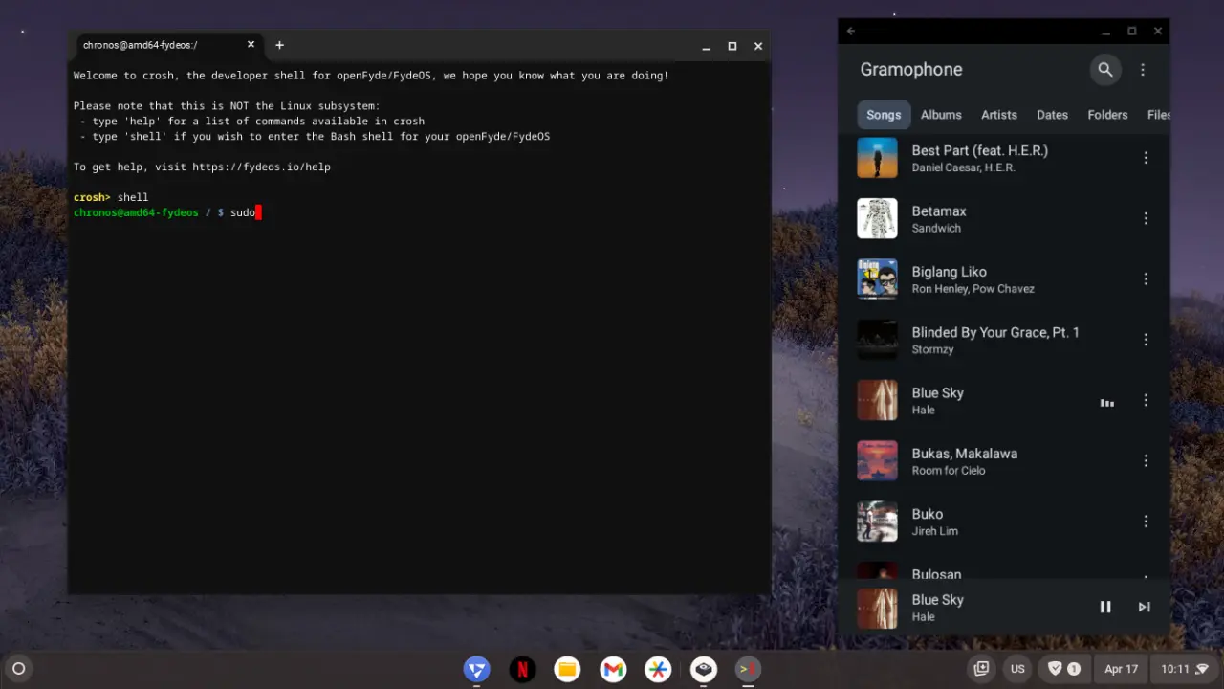Switch to the Folders tab
This screenshot has width=1224, height=689.
1107,115
